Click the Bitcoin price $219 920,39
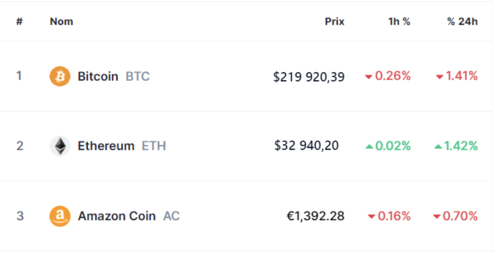 tap(309, 77)
